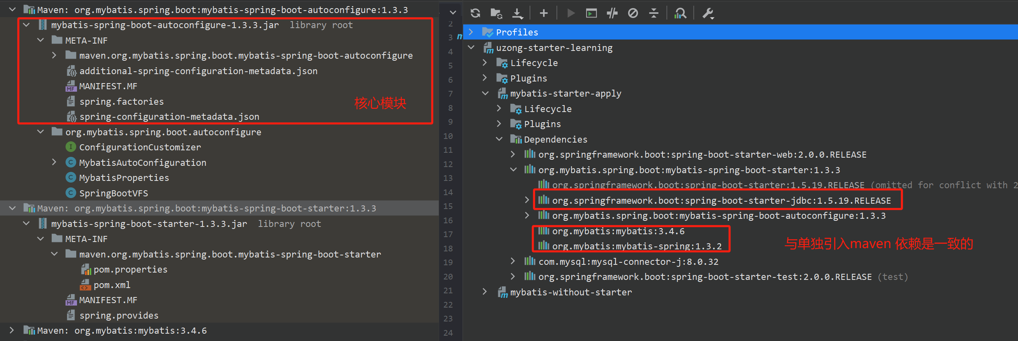Open SpringBootVFS class
1018x341 pixels.
click(x=114, y=193)
